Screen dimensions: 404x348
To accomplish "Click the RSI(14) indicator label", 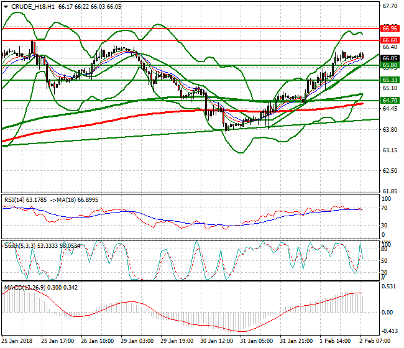I will click(x=17, y=200).
